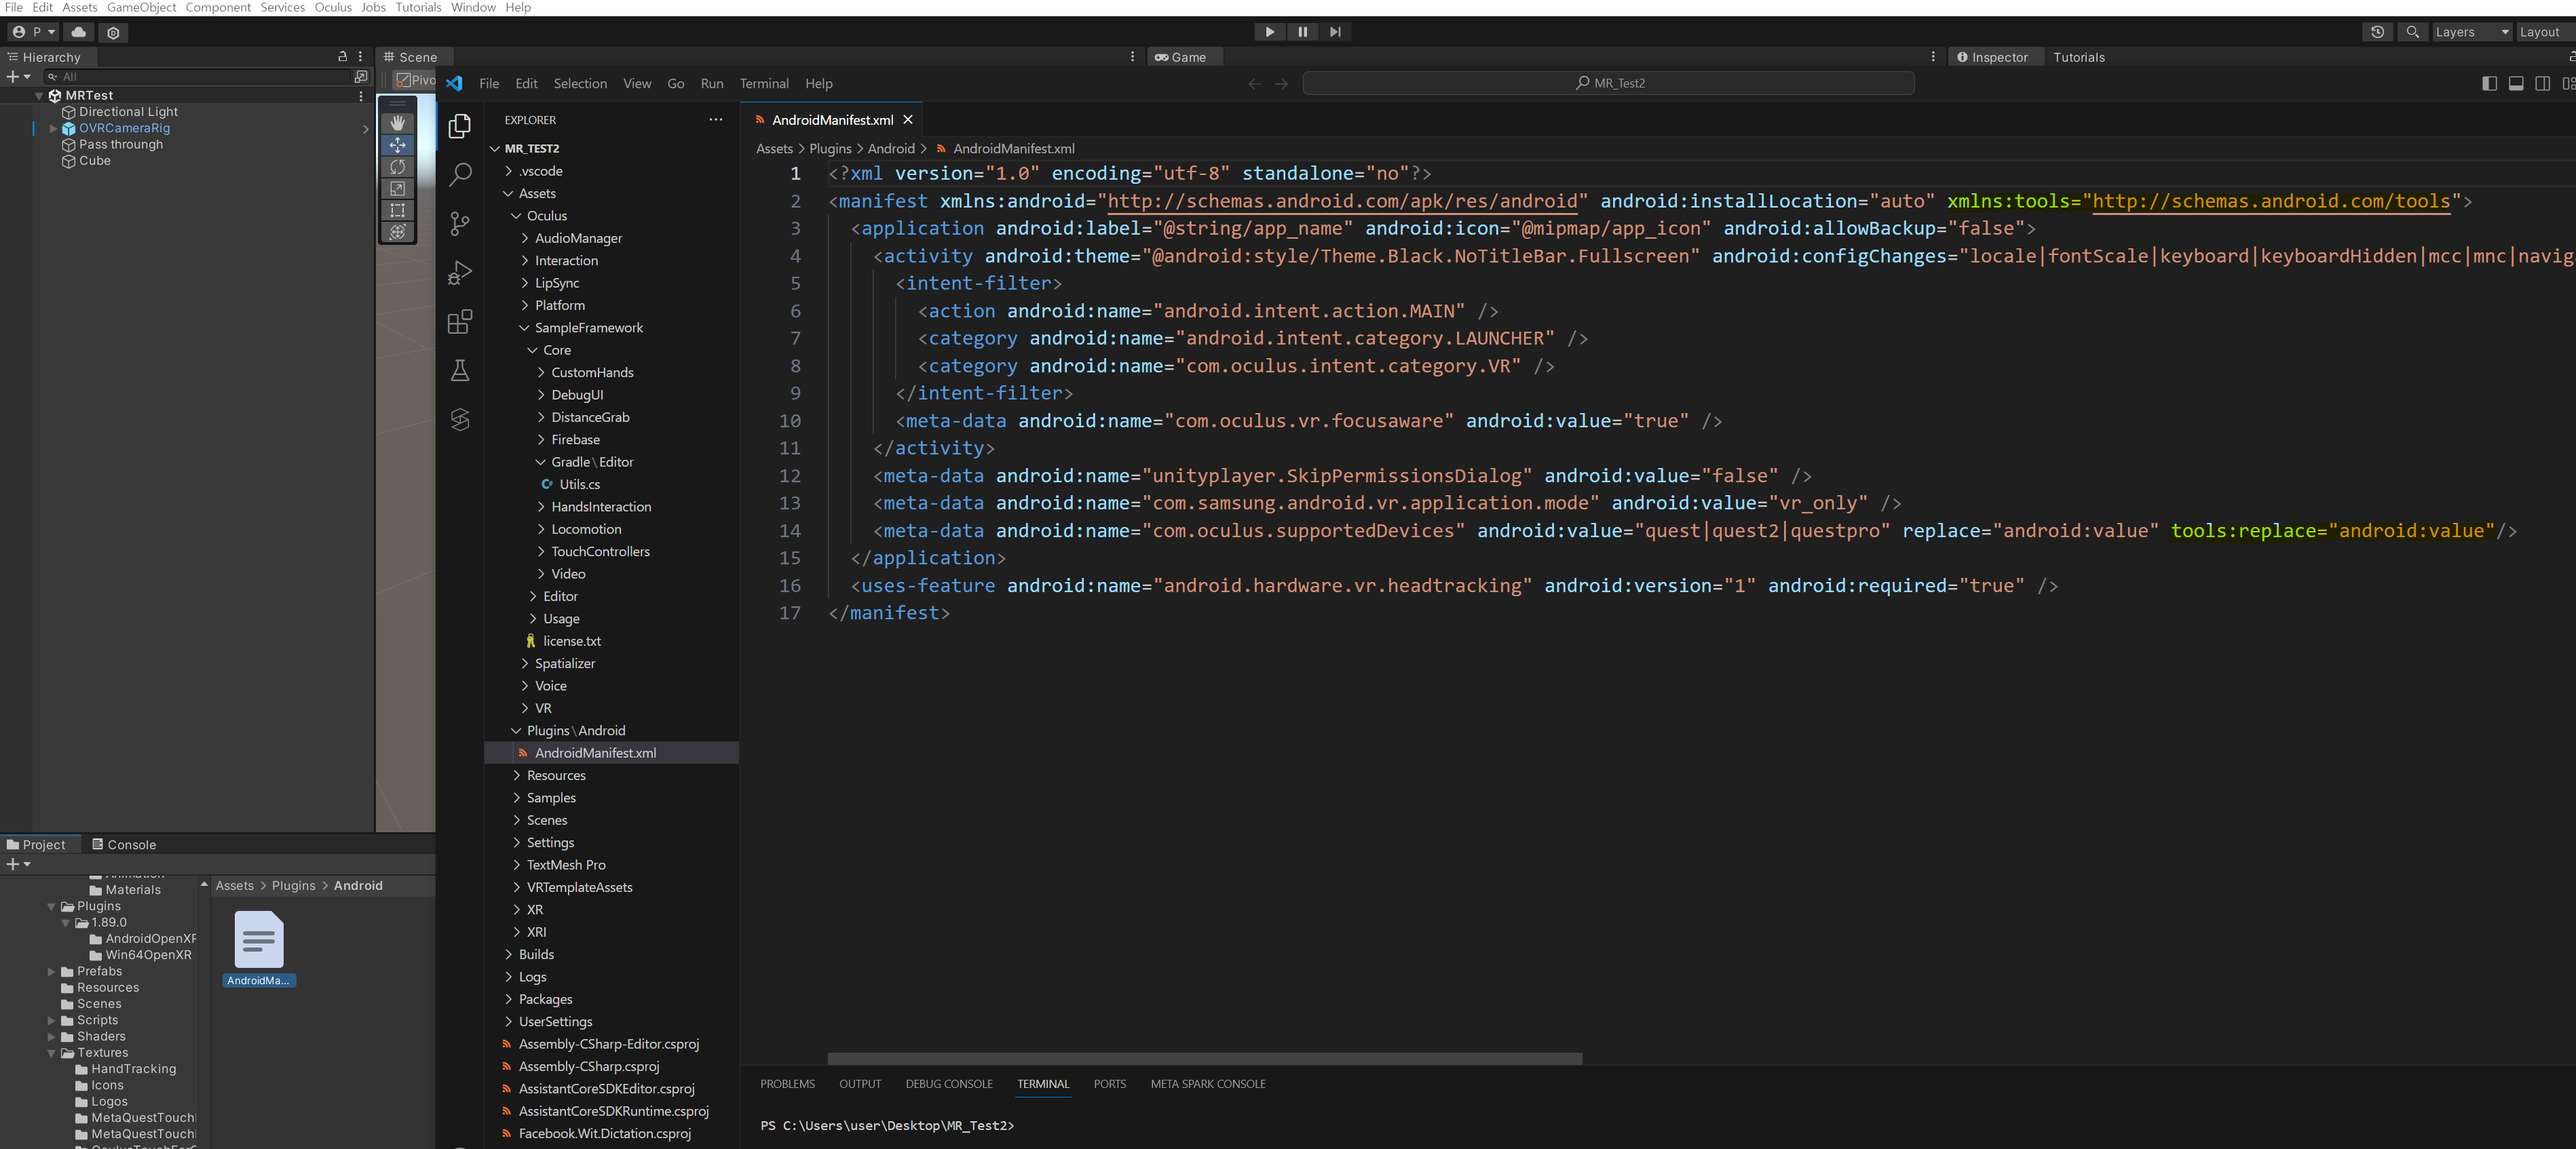Toggle VS Code bottom panel visibility
This screenshot has height=1149, width=2576.
tap(2516, 84)
